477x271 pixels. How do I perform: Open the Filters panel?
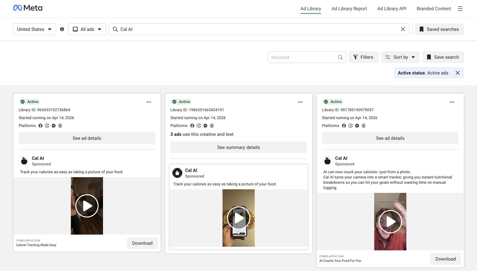pos(364,57)
